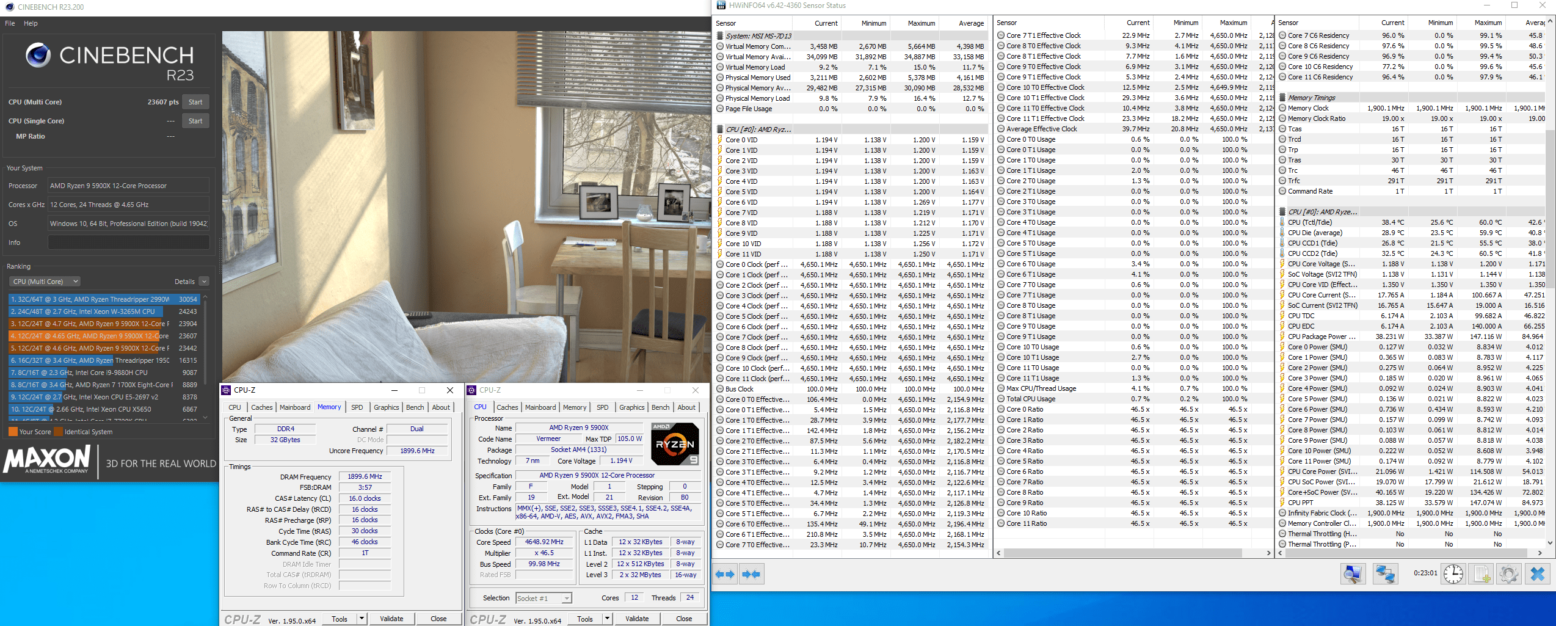Click the ranking list scroll-down chevron
Viewport: 1556px width, 626px height.
(205, 418)
